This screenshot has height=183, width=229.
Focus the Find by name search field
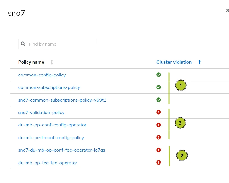pos(58,44)
